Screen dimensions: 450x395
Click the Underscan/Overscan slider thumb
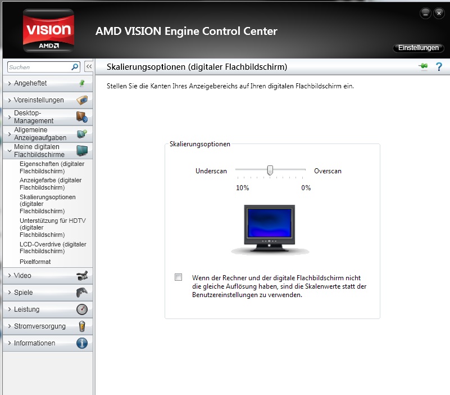pos(270,170)
